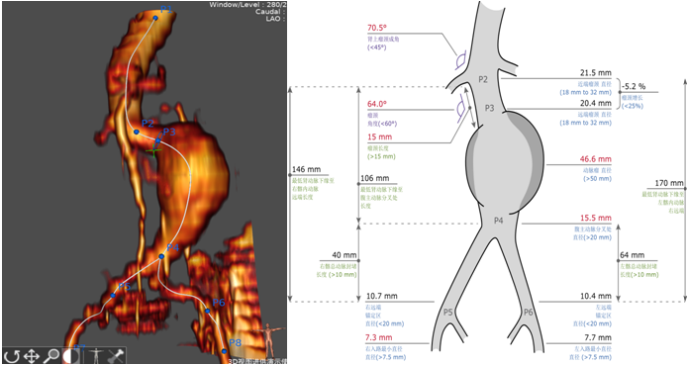Click the 146 mm length measurement
This screenshot has height=365, width=688.
(306, 169)
